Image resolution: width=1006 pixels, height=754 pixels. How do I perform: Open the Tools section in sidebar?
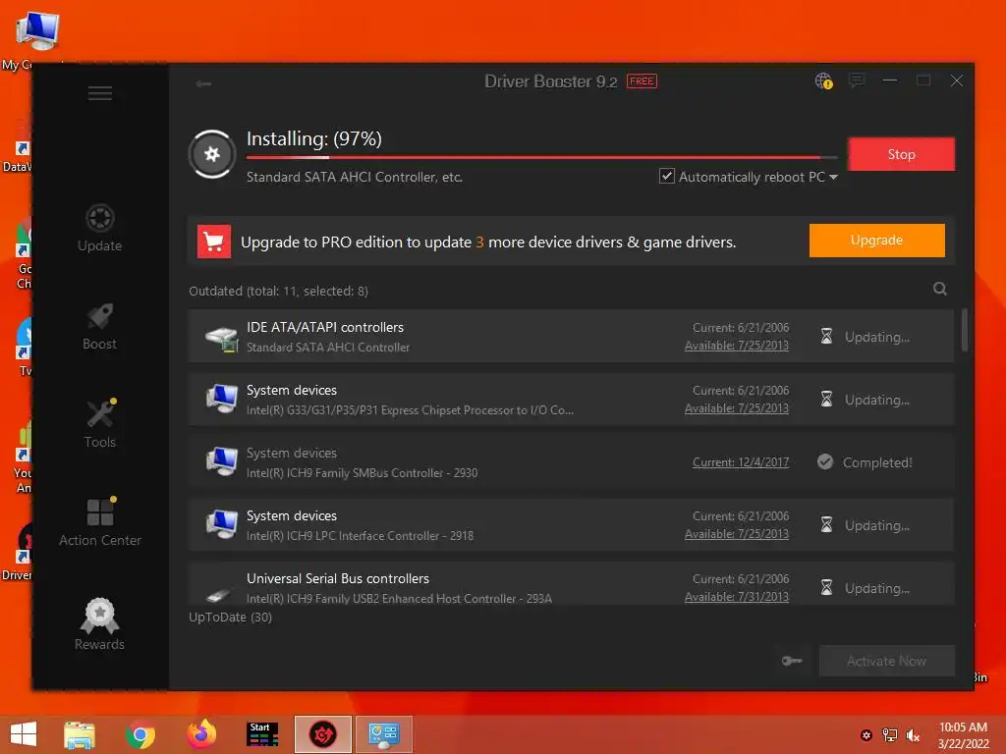(x=100, y=424)
